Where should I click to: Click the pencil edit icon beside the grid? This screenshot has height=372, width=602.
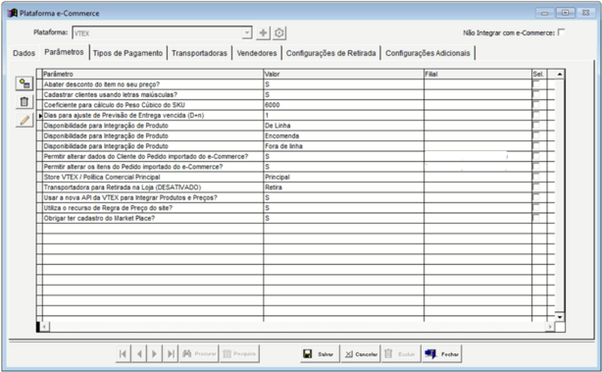click(25, 121)
